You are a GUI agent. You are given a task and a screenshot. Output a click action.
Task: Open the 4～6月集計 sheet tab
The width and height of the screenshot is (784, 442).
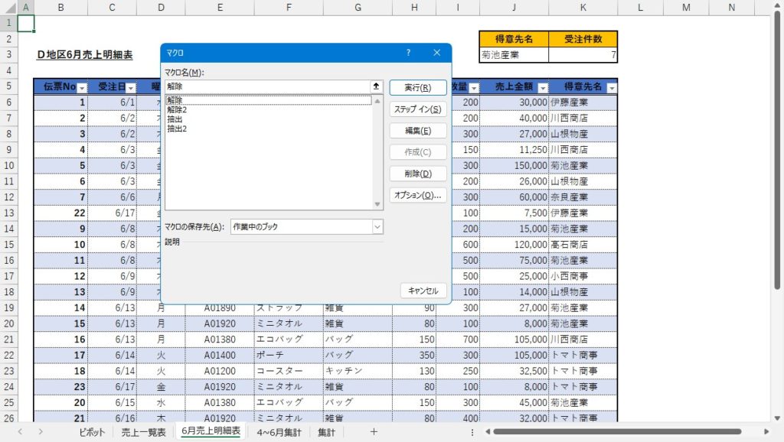tap(279, 432)
